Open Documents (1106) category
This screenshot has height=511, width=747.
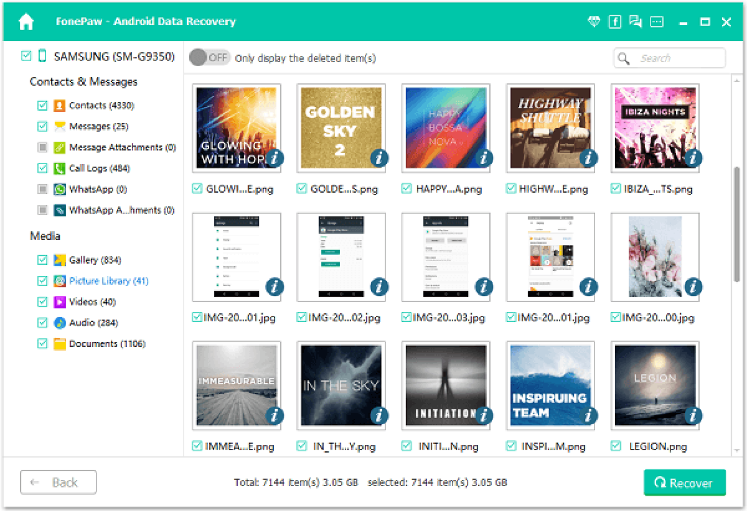107,343
